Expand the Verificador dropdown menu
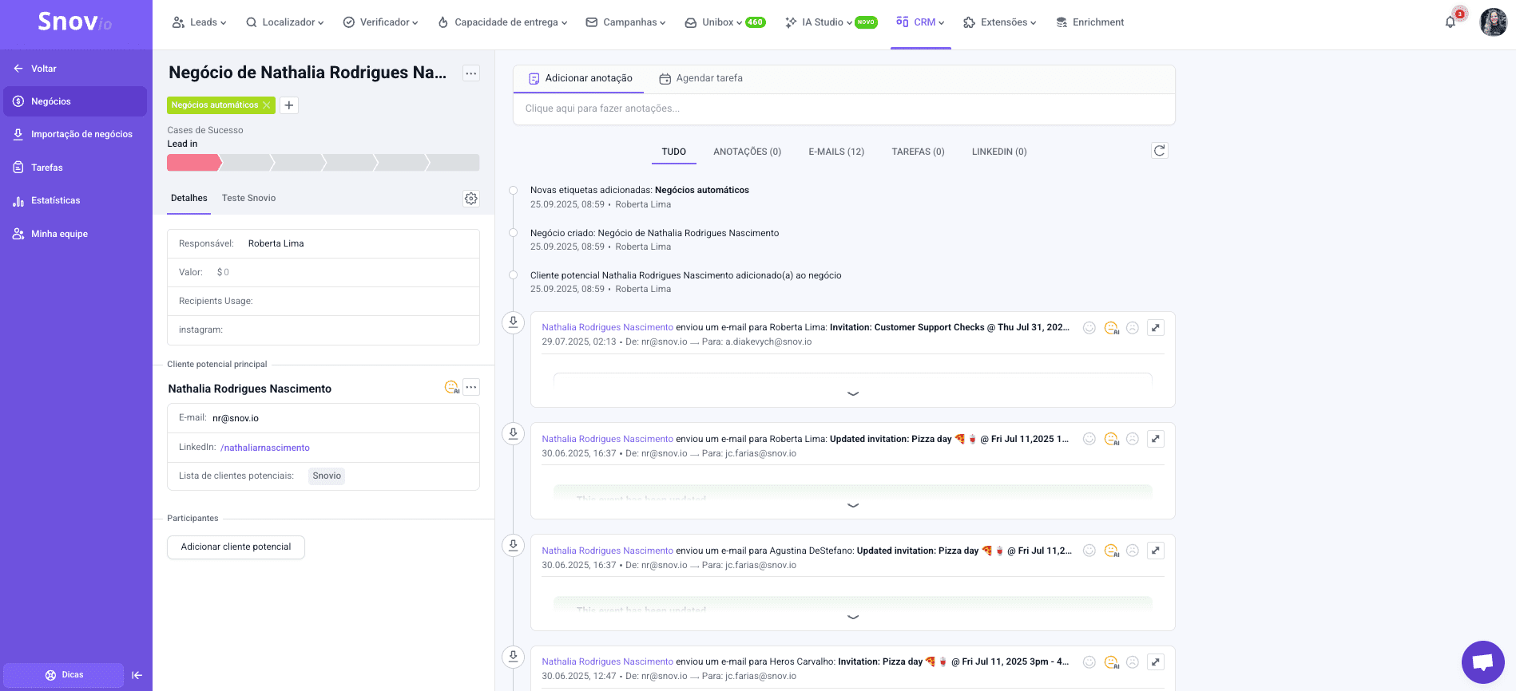The height and width of the screenshot is (691, 1516). 381,22
